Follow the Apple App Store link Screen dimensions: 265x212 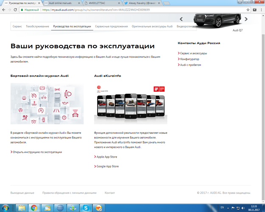point(107,157)
